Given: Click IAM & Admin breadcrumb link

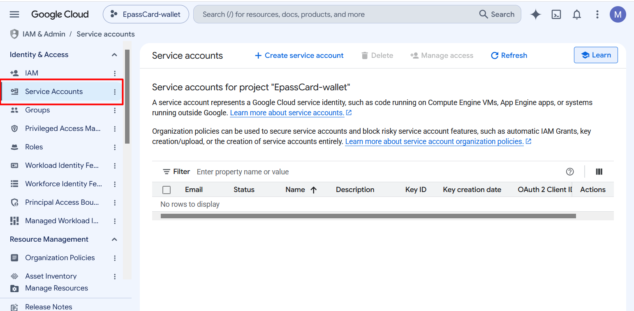Looking at the screenshot, I should pos(44,34).
